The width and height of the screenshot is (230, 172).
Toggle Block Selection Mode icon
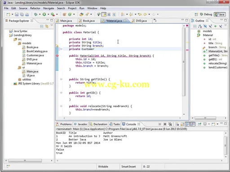click(x=109, y=14)
